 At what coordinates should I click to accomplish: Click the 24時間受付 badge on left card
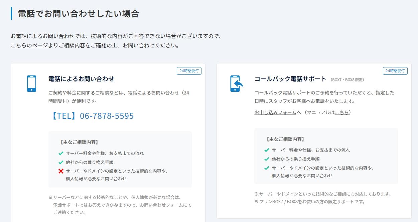189,71
